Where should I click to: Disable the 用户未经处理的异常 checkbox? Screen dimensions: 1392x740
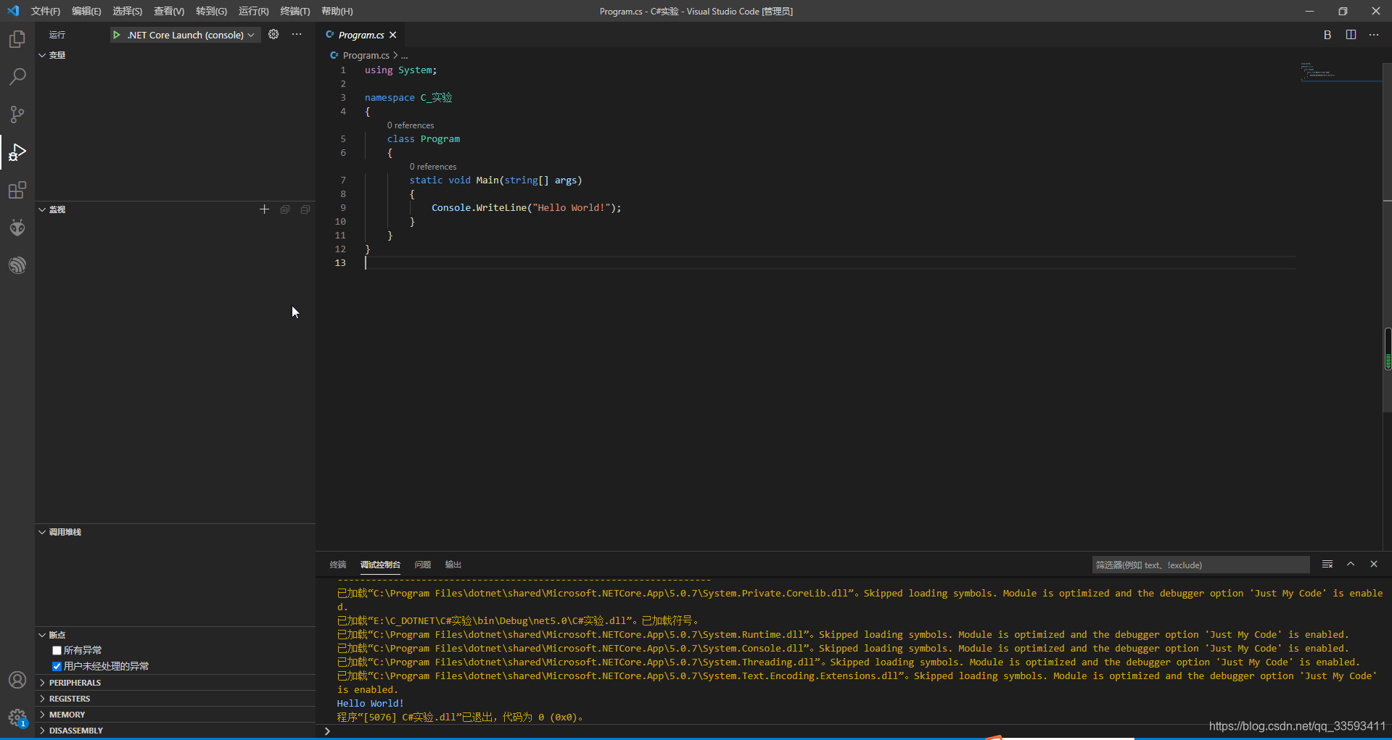tap(57, 667)
